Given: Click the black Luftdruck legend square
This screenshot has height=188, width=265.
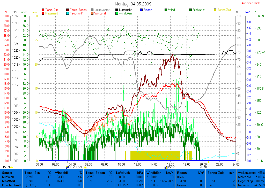Looking at the screenshot, I should (x=117, y=10).
